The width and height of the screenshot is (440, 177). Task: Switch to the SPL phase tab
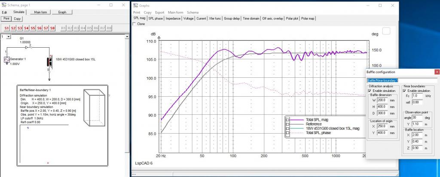(156, 18)
